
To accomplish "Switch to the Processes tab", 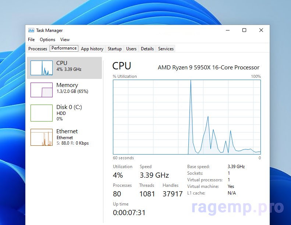I will (38, 49).
